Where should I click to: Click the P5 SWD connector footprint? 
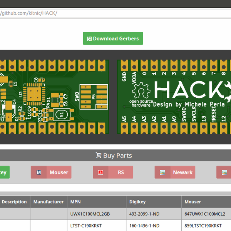[x=94, y=97]
